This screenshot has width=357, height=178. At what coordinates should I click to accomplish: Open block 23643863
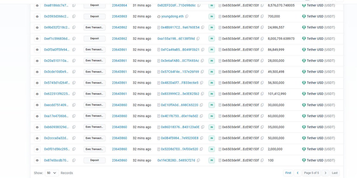(x=119, y=16)
